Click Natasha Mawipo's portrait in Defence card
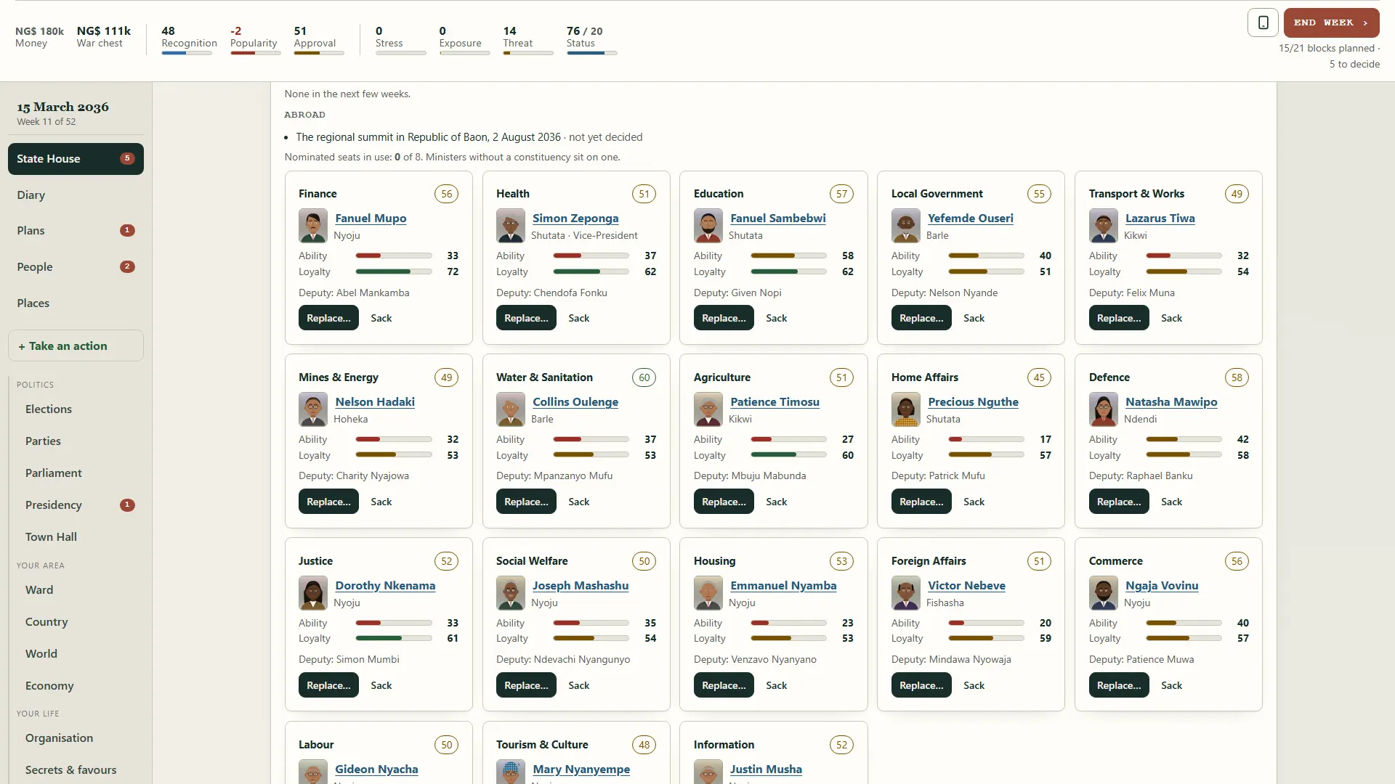 tap(1104, 409)
